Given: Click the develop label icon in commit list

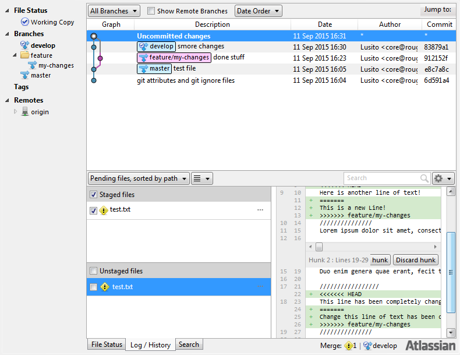Looking at the screenshot, I should click(143, 47).
